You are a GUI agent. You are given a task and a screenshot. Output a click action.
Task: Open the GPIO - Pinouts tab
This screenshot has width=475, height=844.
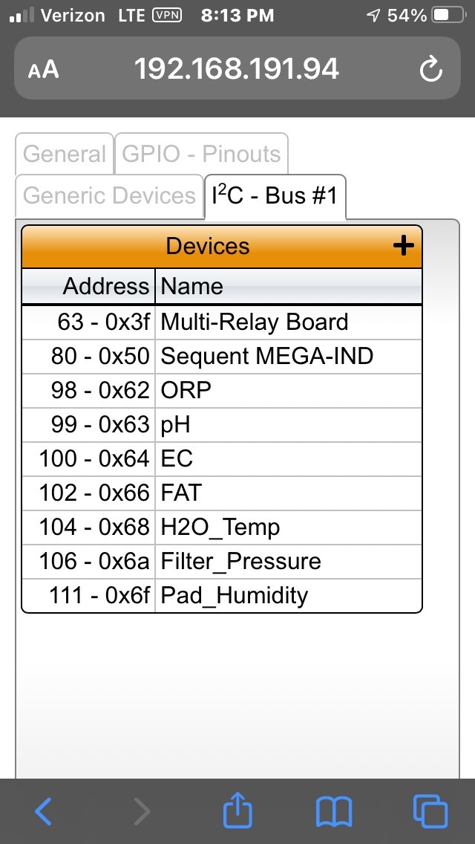(201, 154)
